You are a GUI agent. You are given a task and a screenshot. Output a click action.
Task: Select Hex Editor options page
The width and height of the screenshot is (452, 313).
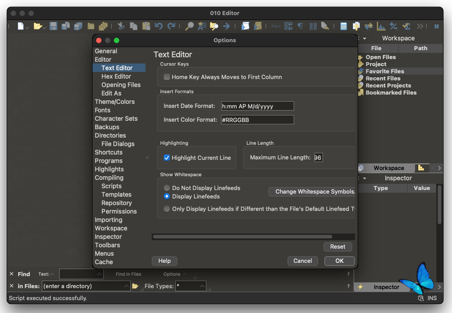pos(116,76)
